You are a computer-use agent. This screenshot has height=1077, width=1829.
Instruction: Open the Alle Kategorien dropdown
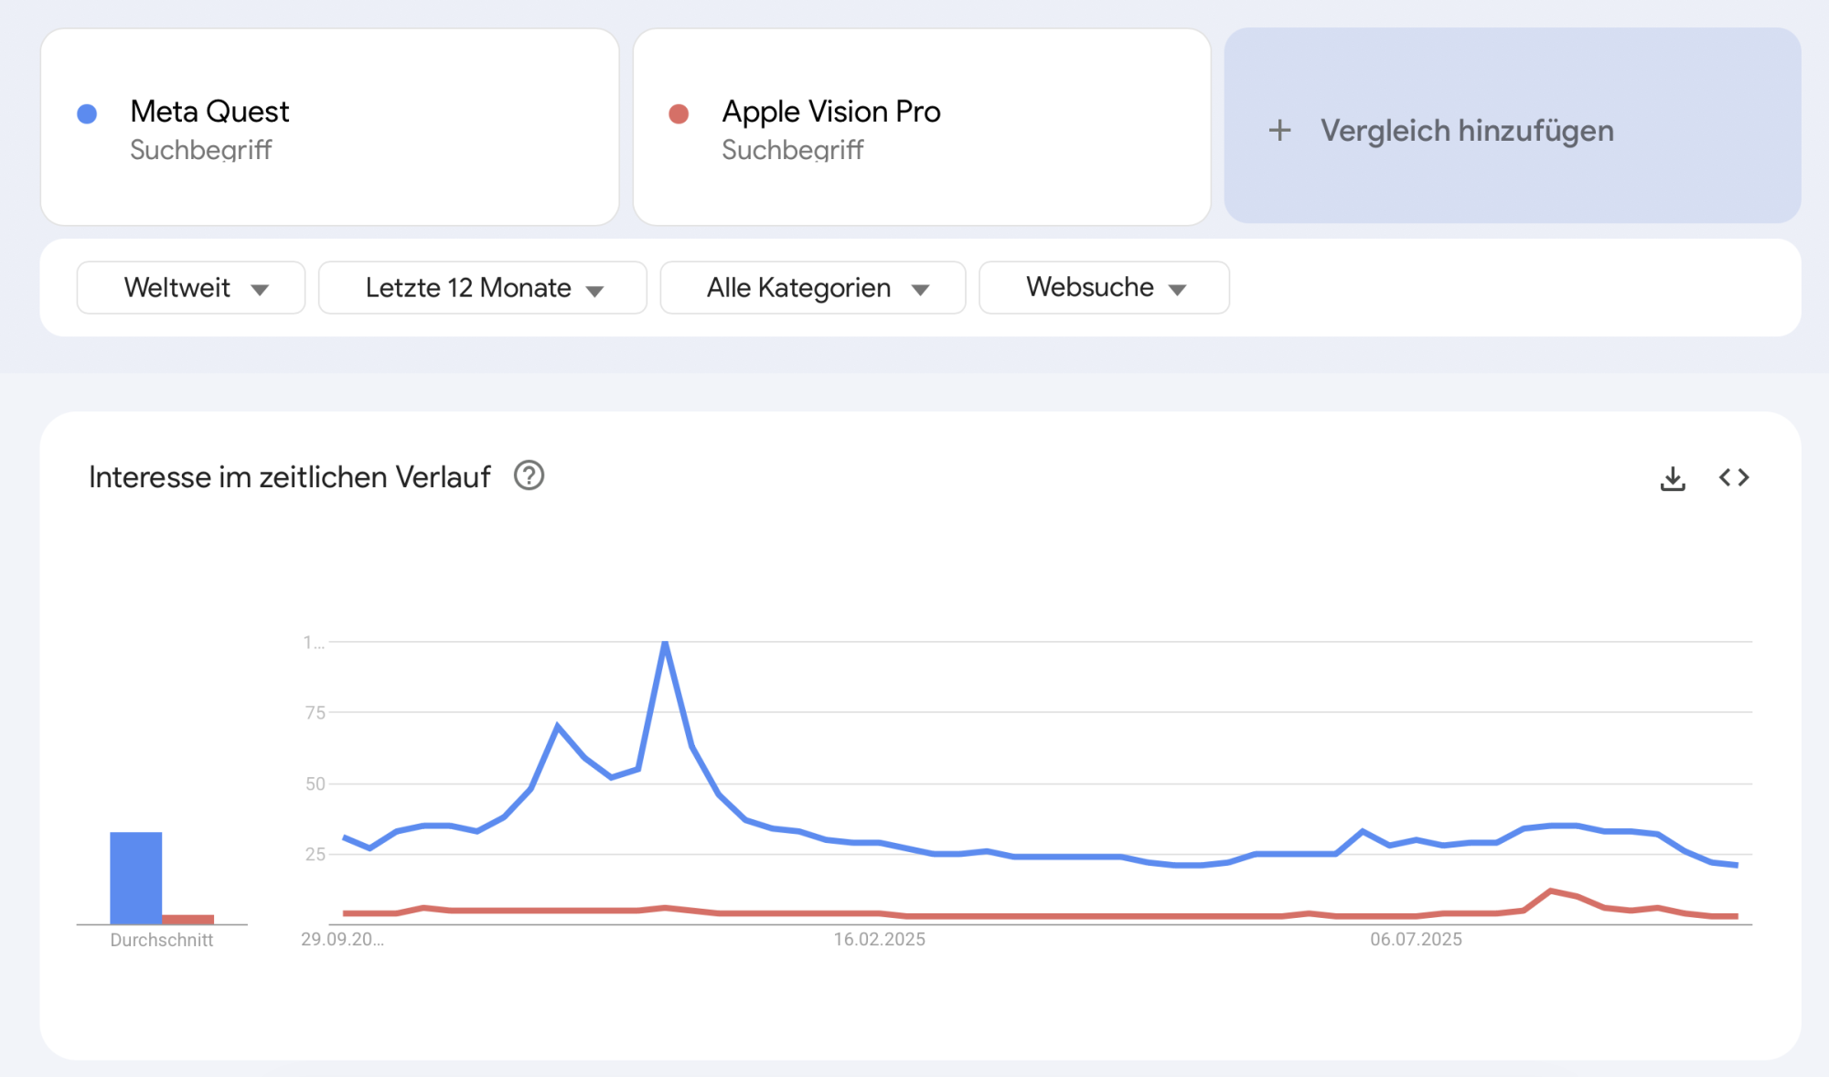[812, 288]
